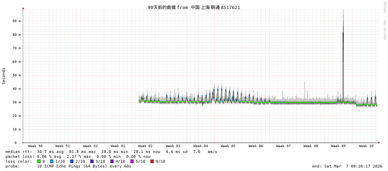Select the red 9/10 loss swatch
The image size is (388, 171).
pyautogui.click(x=152, y=161)
